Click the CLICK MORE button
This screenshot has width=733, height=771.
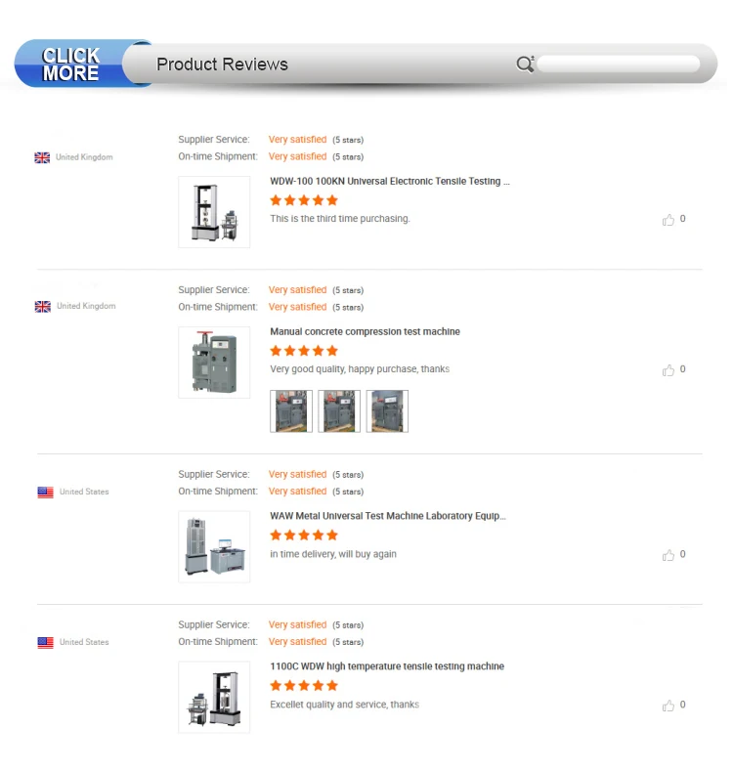click(71, 64)
